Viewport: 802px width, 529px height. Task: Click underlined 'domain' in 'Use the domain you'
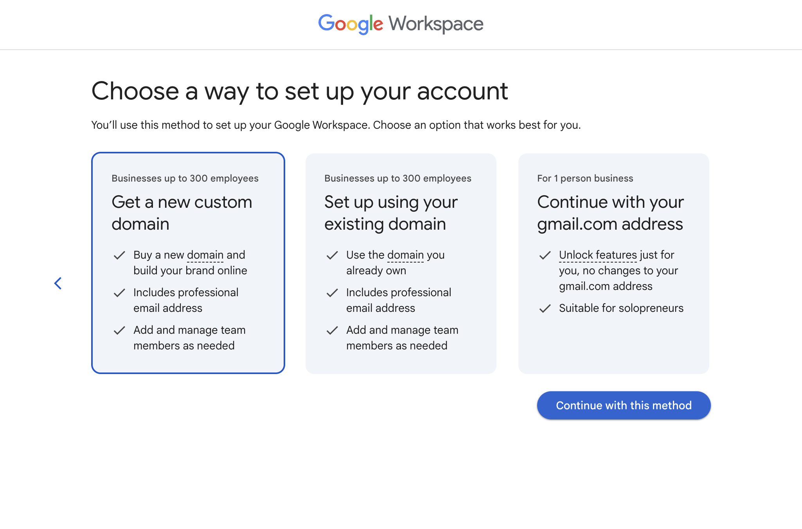coord(406,255)
